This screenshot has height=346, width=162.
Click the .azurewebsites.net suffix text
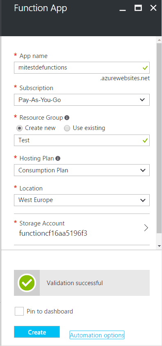click(x=125, y=78)
